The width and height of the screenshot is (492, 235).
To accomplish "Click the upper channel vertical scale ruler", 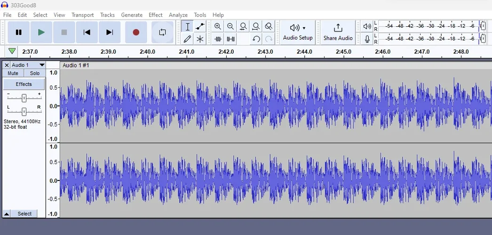I will (53, 106).
